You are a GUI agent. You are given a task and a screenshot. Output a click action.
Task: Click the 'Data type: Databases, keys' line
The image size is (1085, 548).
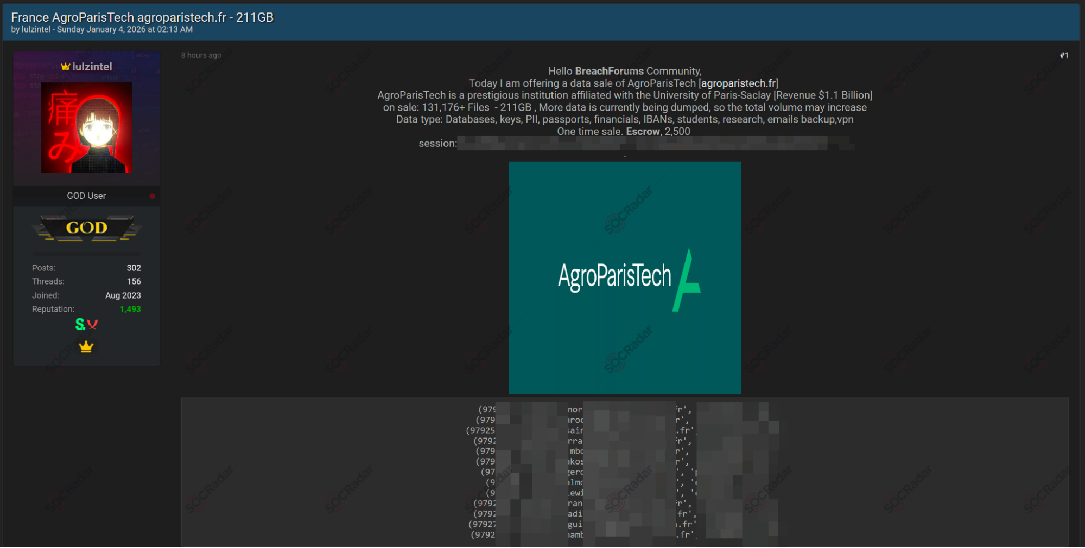(x=625, y=119)
